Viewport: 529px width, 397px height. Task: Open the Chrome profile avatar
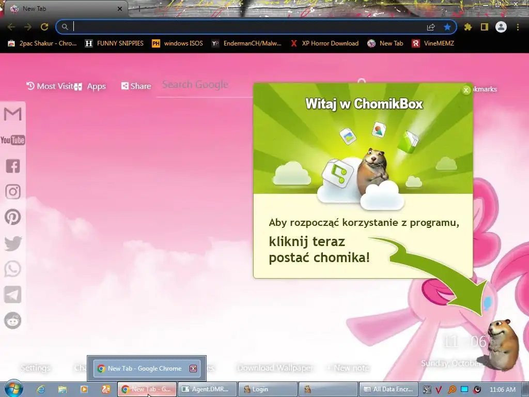point(501,27)
